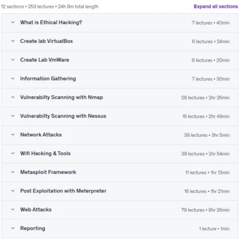
Task: Expand the Information Gathering chevron
Action: 13,78
